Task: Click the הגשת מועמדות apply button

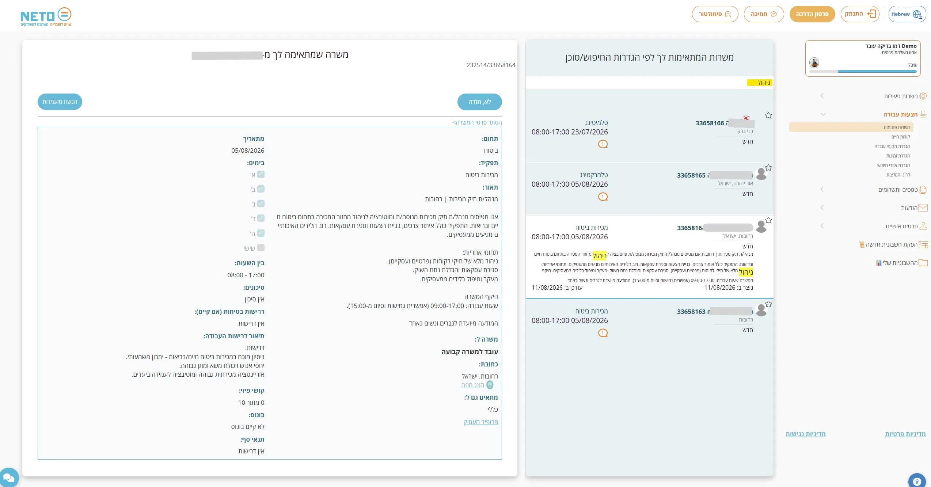Action: (60, 102)
